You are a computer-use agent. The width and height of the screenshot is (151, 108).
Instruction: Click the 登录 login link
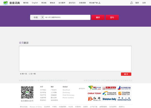coord(137,3)
